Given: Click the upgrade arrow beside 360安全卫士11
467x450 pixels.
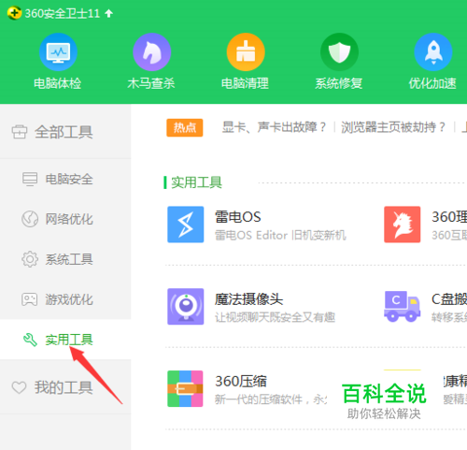Looking at the screenshot, I should pyautogui.click(x=108, y=13).
